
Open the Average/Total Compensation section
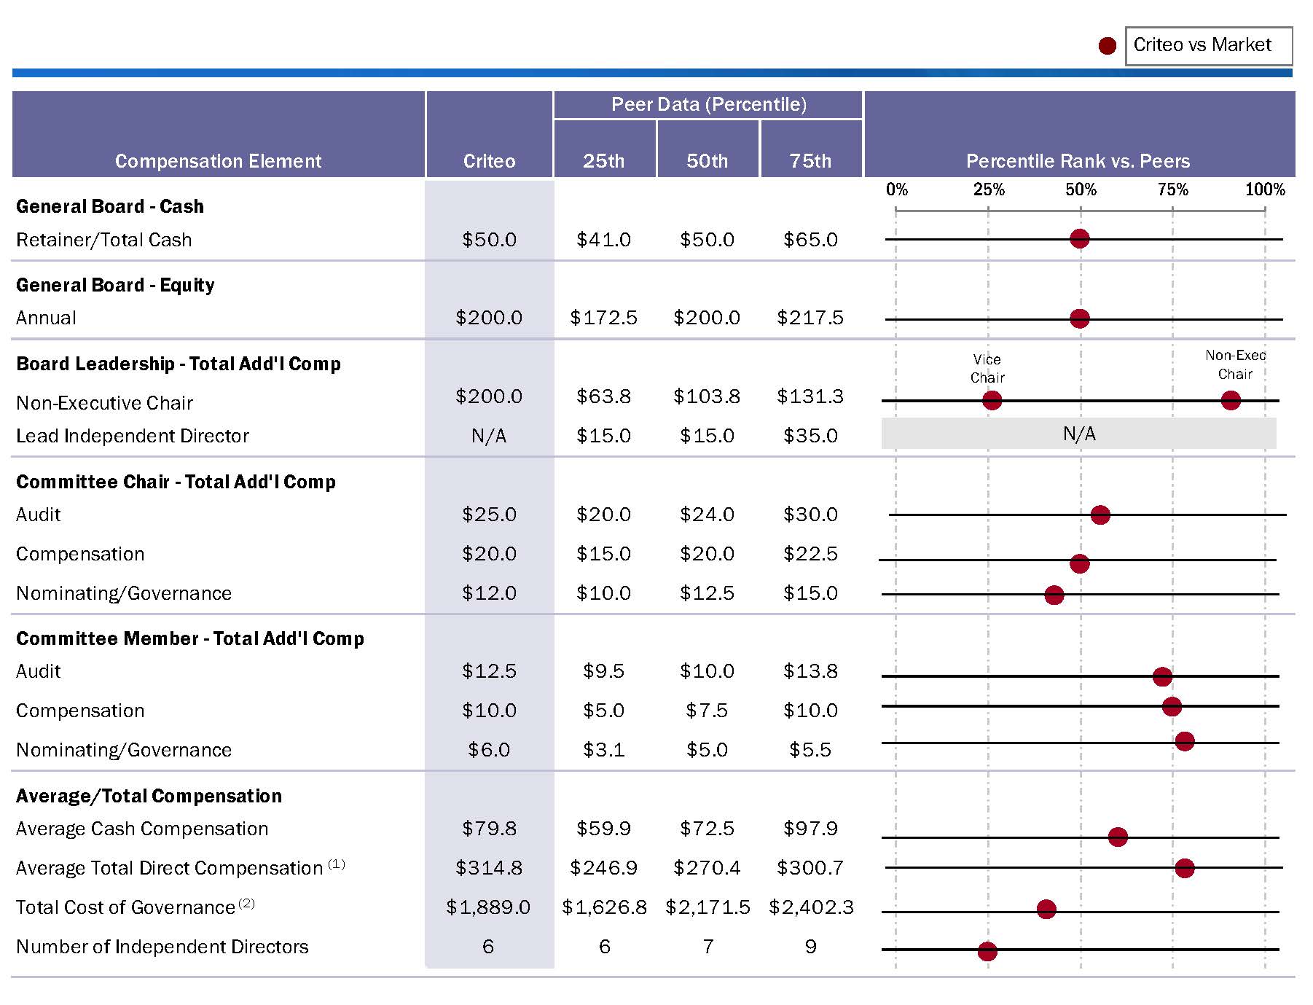click(x=149, y=795)
